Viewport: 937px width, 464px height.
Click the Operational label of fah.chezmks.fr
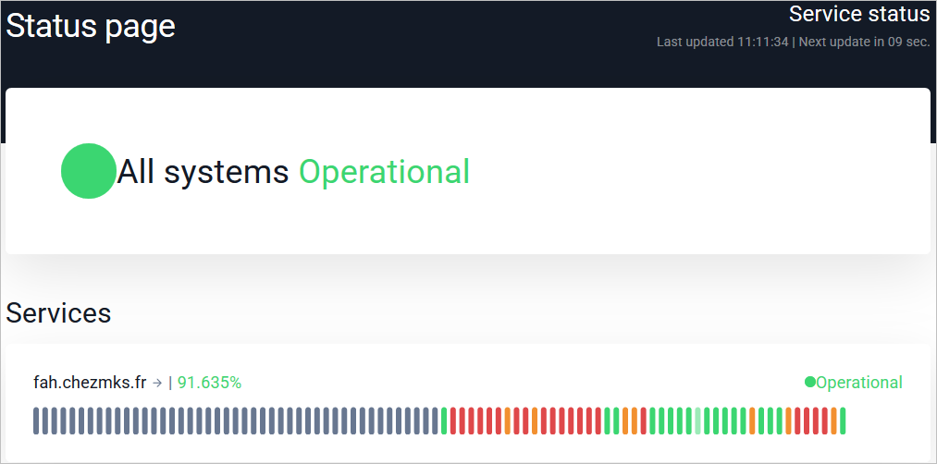click(x=858, y=383)
